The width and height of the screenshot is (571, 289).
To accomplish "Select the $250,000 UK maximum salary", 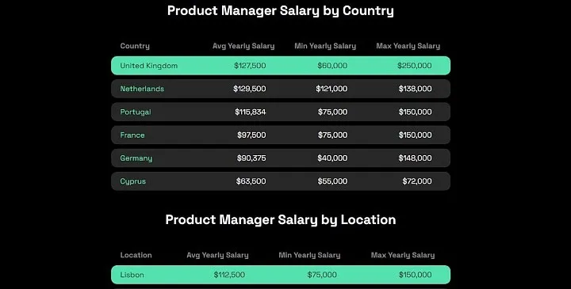I will click(x=415, y=66).
